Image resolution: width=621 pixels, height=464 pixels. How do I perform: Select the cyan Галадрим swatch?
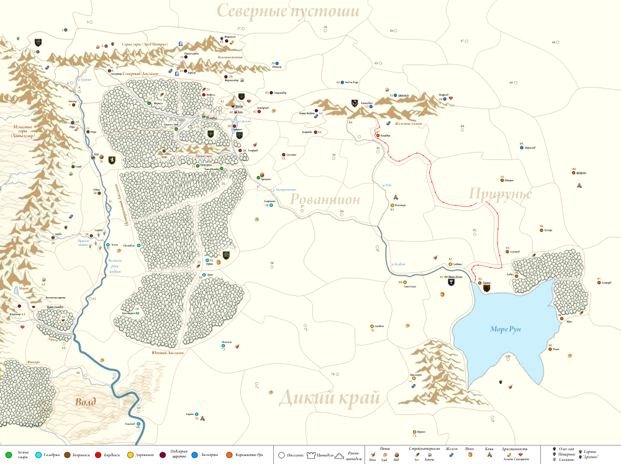pos(39,455)
